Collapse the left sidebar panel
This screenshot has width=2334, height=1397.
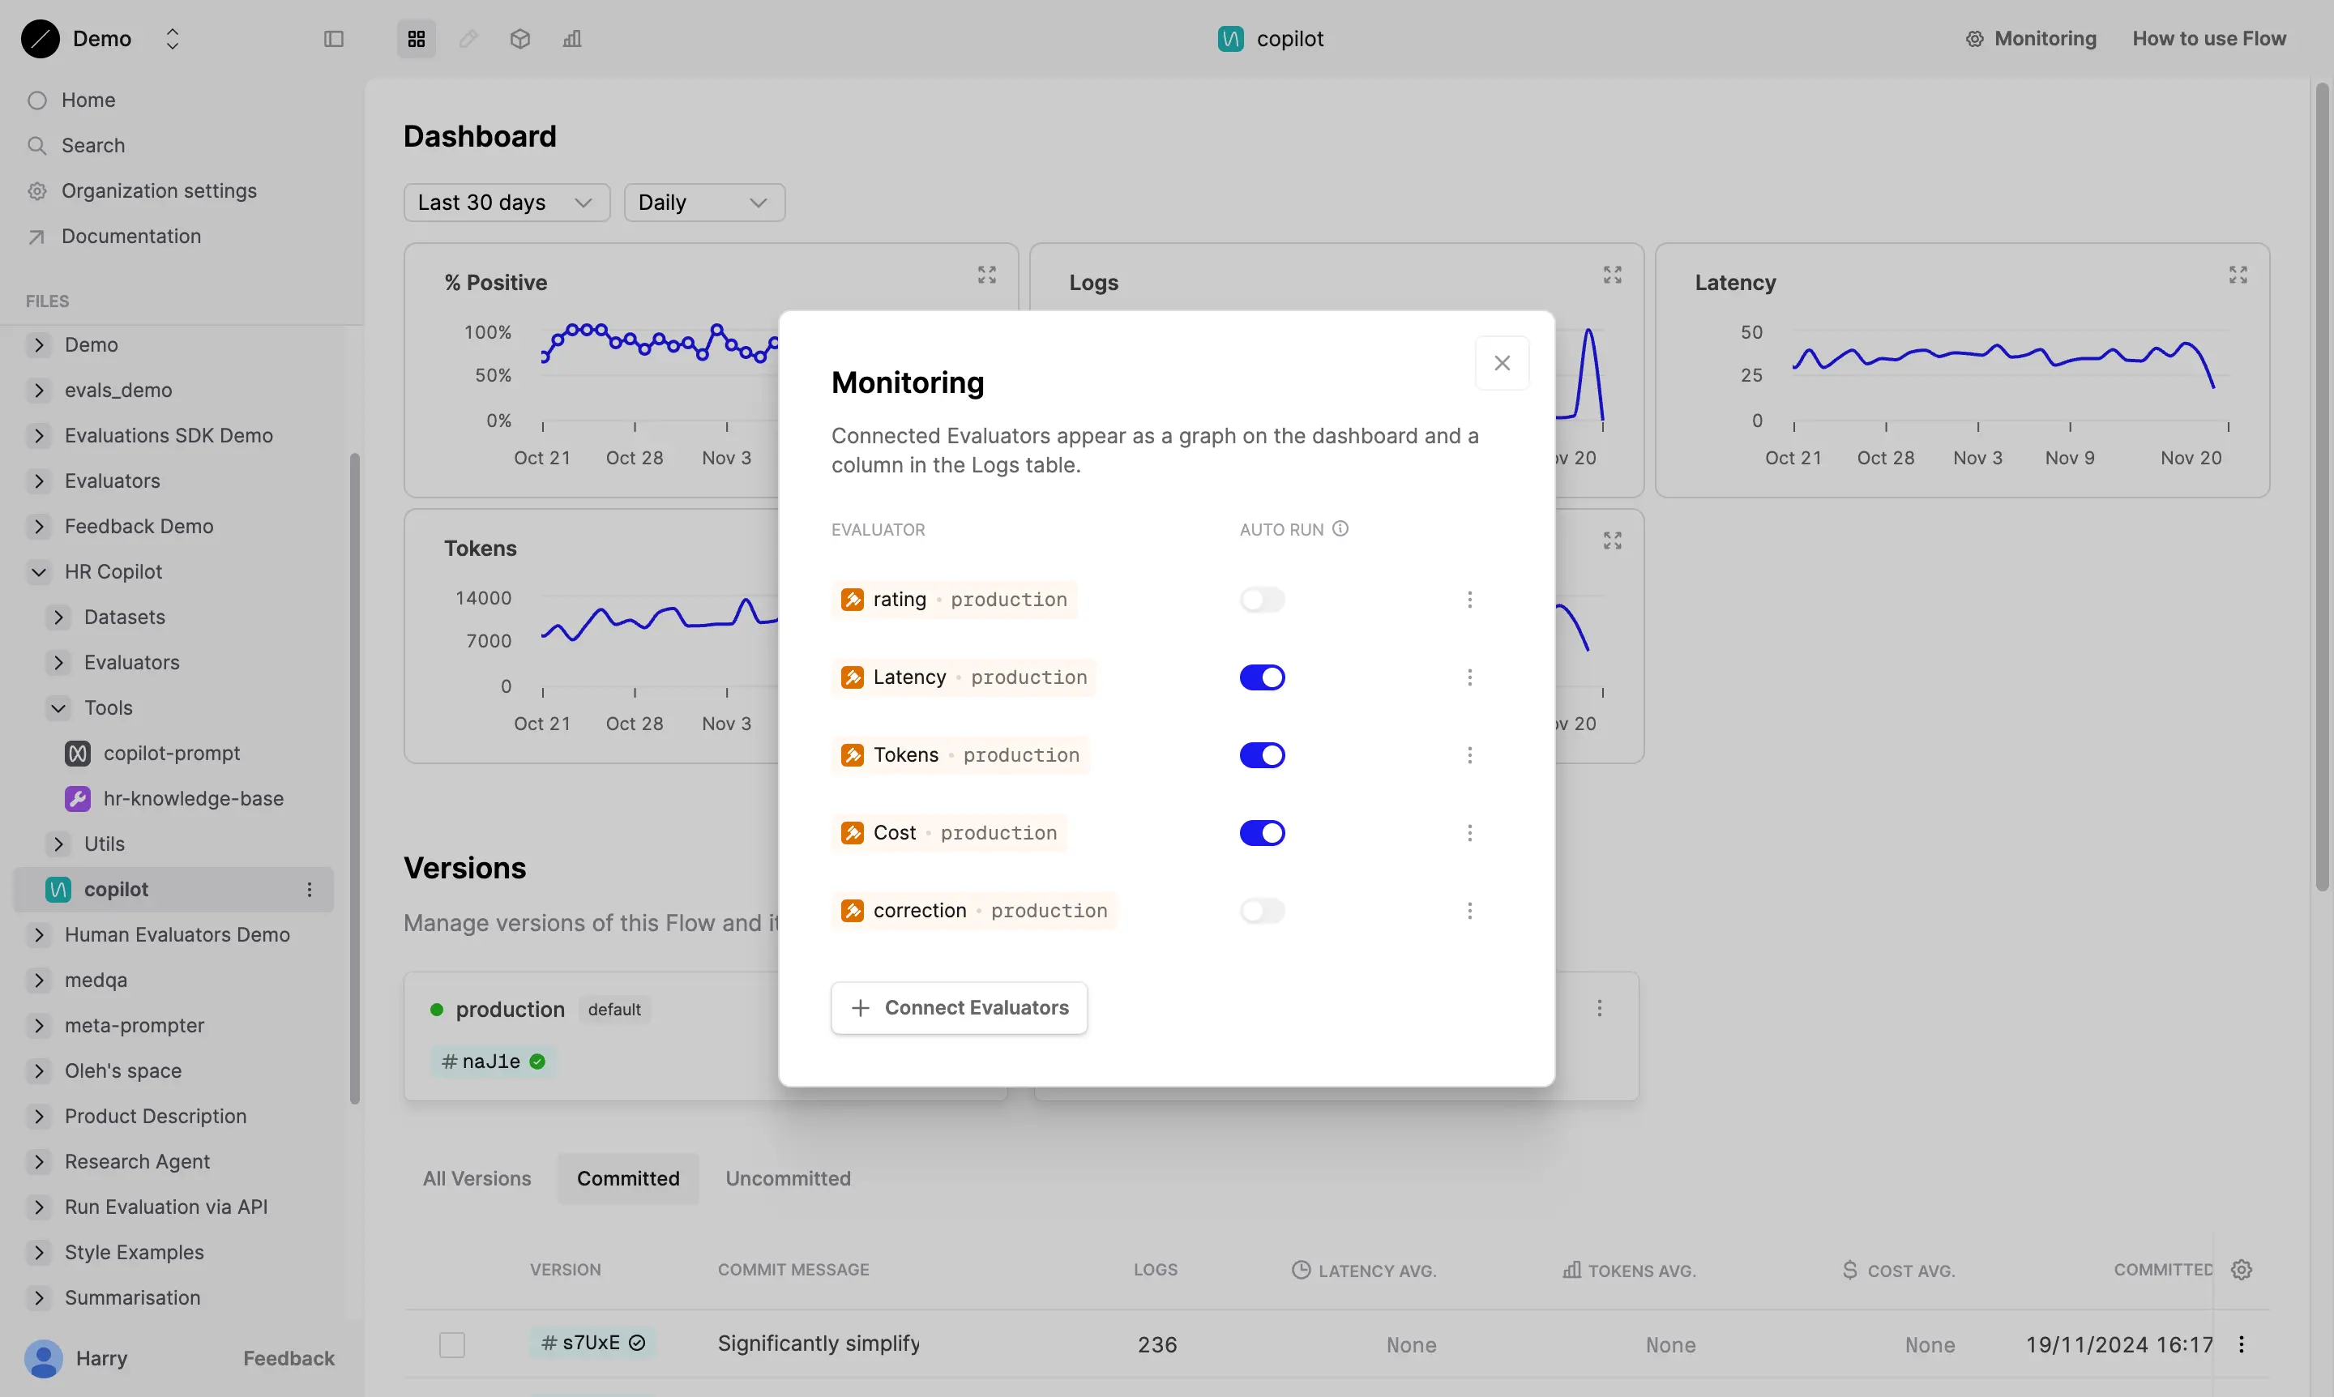pyautogui.click(x=333, y=39)
